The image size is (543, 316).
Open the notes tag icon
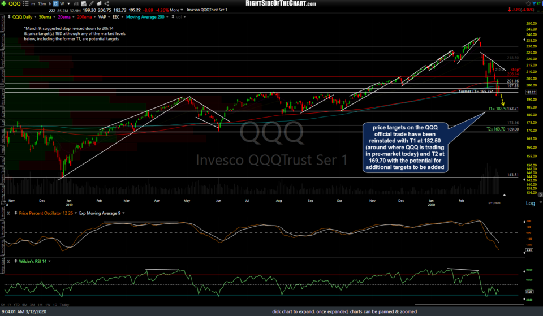[x=99, y=3]
